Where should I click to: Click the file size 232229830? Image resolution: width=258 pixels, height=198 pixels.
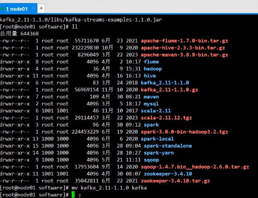85,48
